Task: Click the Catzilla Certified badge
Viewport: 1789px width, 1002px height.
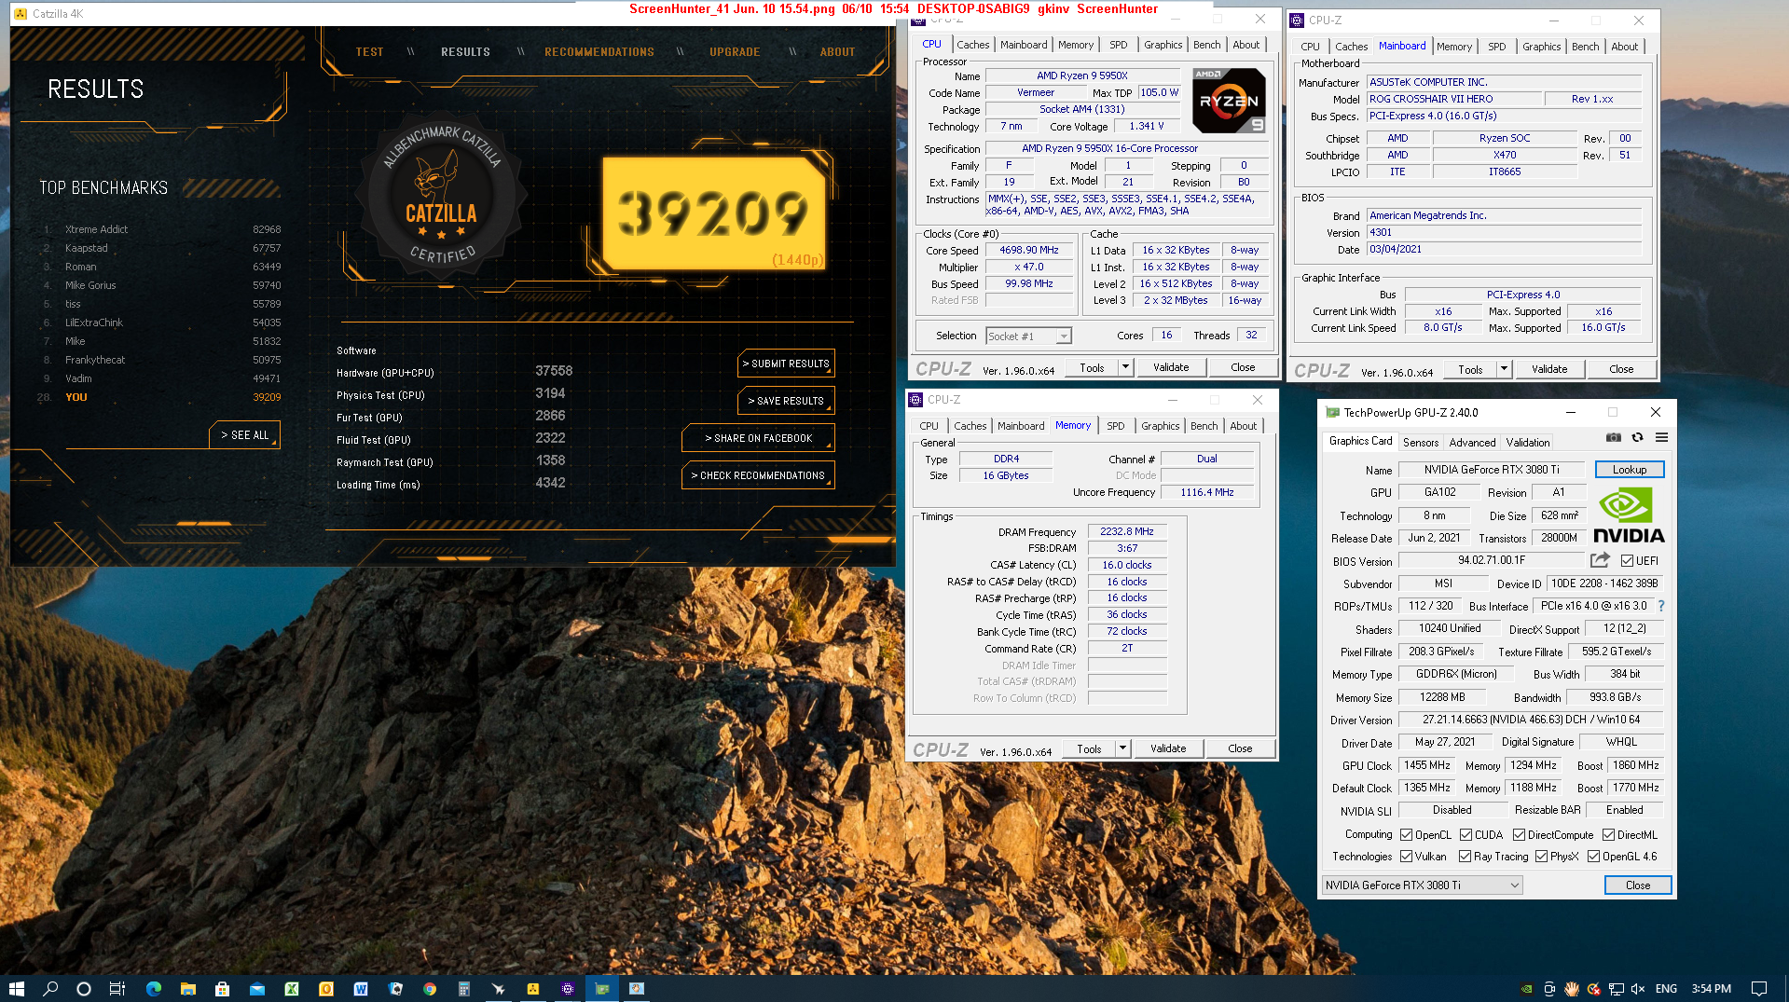Action: point(442,196)
